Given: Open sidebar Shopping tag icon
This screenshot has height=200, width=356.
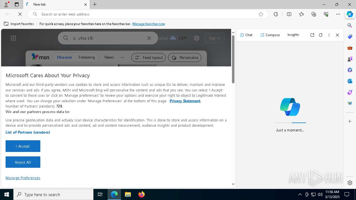Looking at the screenshot, I should [x=350, y=36].
